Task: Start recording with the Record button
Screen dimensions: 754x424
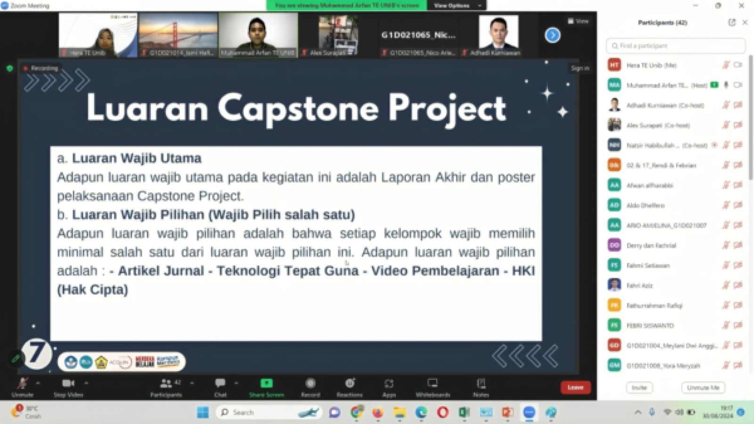Action: 310,387
